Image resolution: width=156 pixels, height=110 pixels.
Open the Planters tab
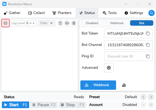coord(62,13)
